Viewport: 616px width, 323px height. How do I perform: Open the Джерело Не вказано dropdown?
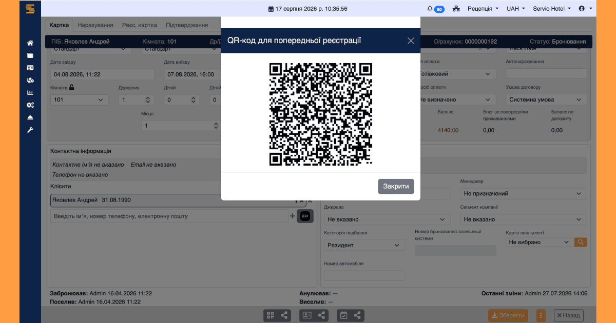click(387, 219)
